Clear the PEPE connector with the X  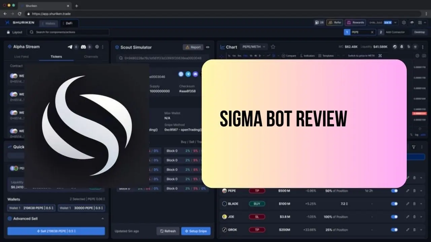(x=372, y=32)
